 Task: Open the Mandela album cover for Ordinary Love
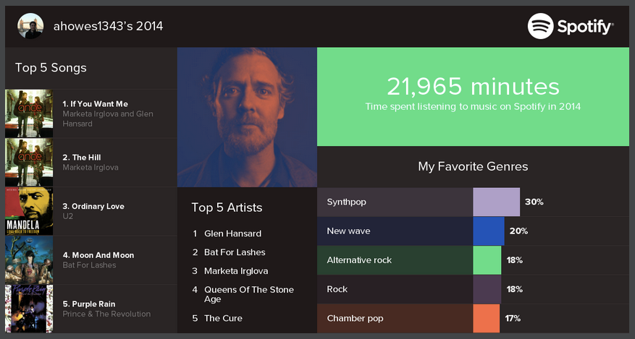29,211
